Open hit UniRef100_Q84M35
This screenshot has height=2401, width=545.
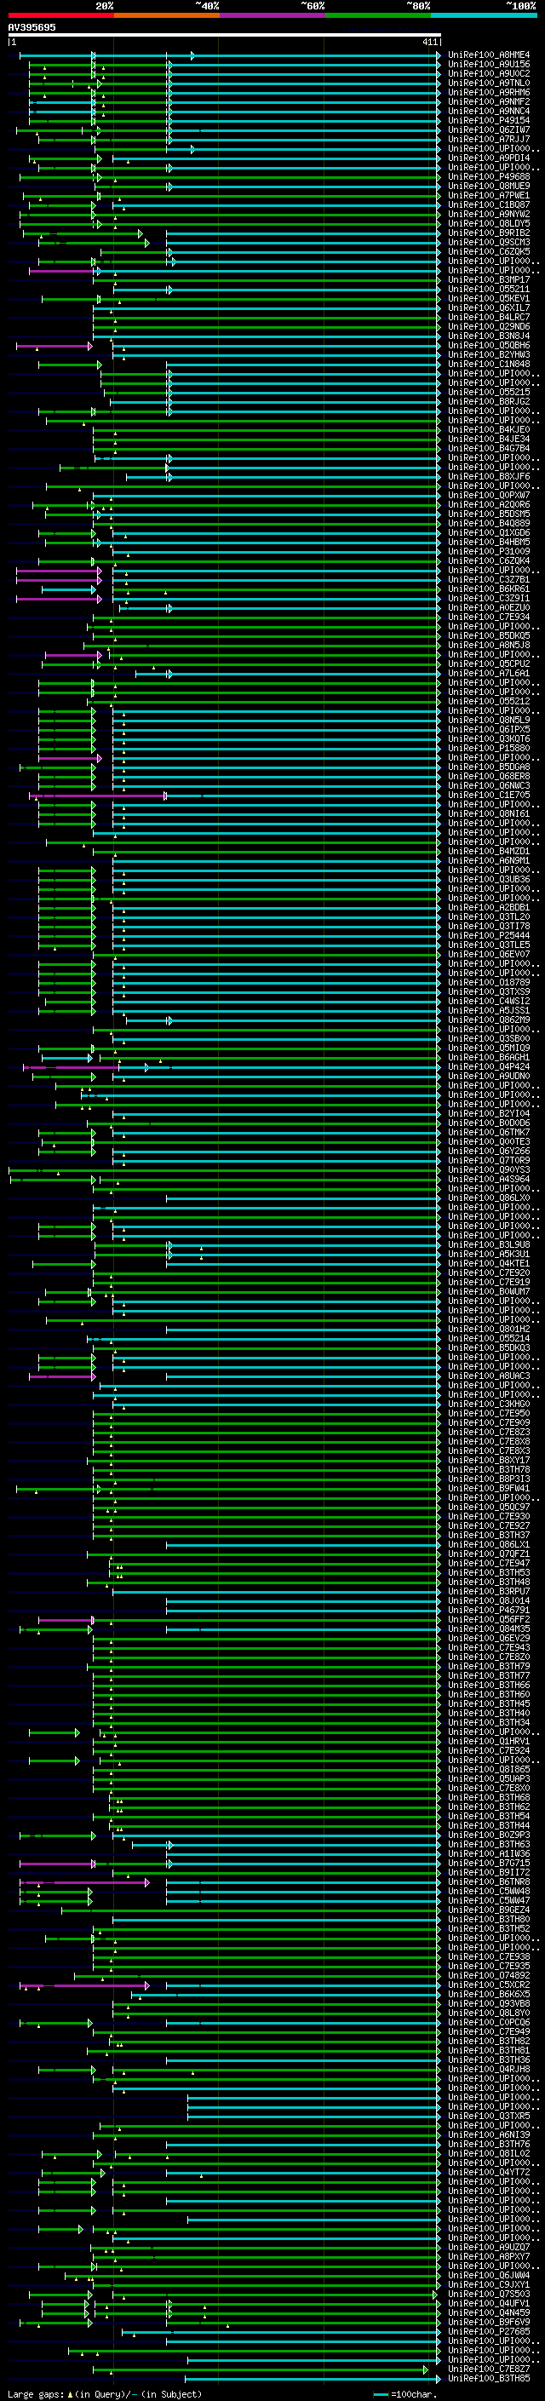coord(489,1629)
